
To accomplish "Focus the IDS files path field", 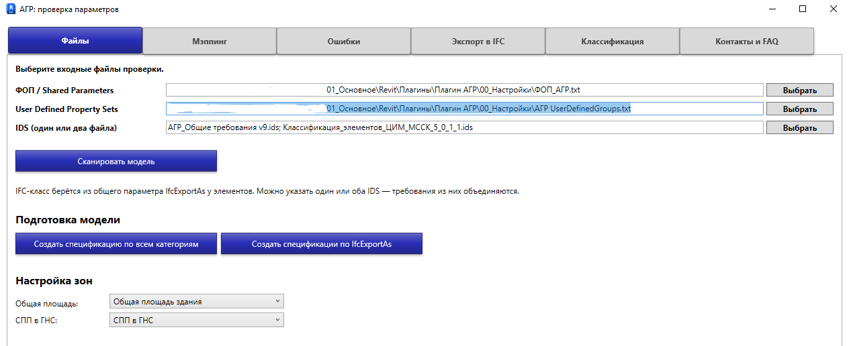I will tap(465, 127).
